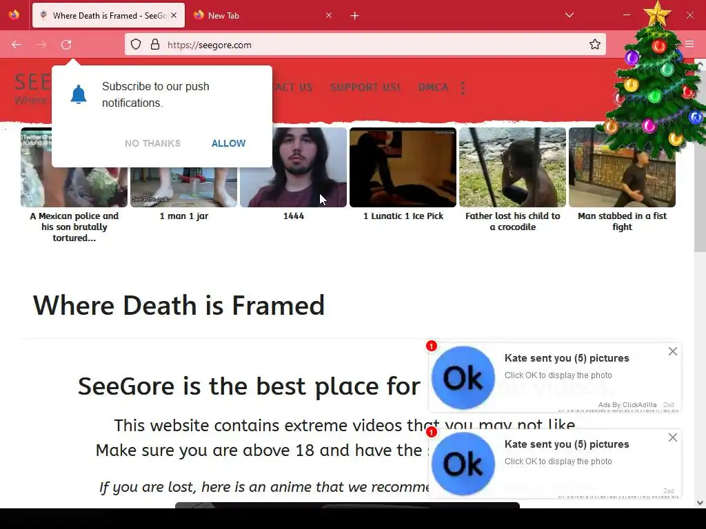Expand the list all tabs chevron
The image size is (706, 529).
569,15
